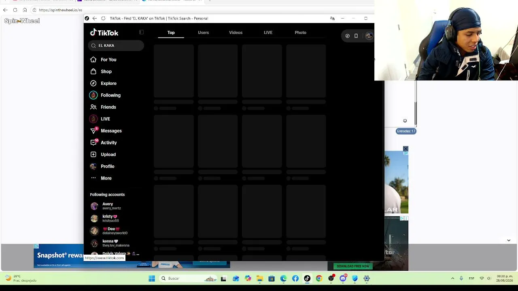
Task: Close the advertisement with the X button
Action: tap(405, 149)
